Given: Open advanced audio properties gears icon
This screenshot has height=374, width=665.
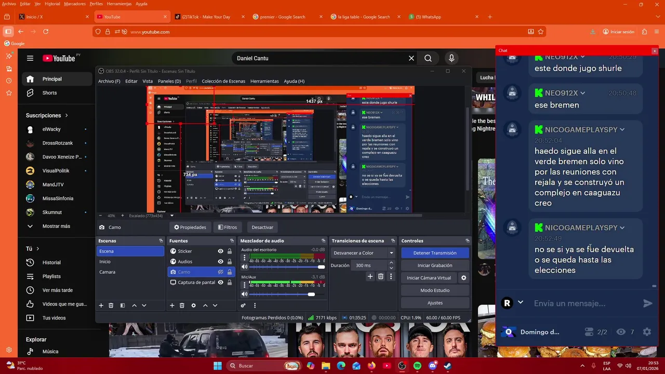Looking at the screenshot, I should point(243,305).
